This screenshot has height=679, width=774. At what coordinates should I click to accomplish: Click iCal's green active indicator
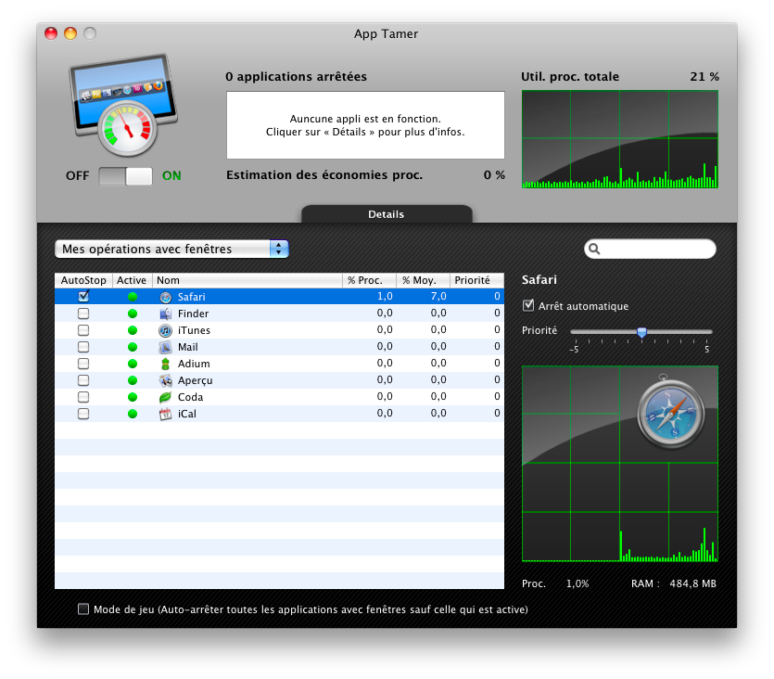[x=133, y=415]
